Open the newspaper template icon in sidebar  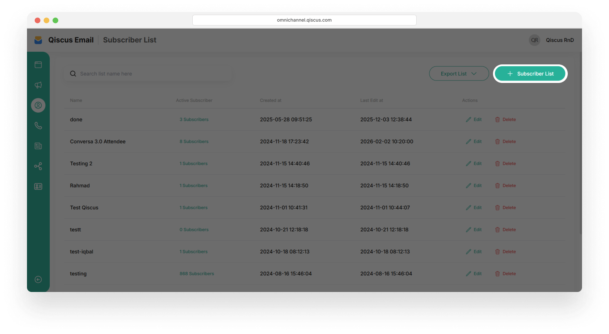[38, 146]
